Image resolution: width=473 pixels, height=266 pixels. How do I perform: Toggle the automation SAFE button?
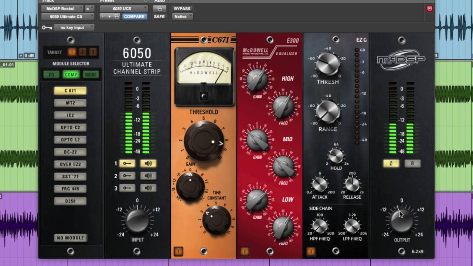tap(159, 17)
